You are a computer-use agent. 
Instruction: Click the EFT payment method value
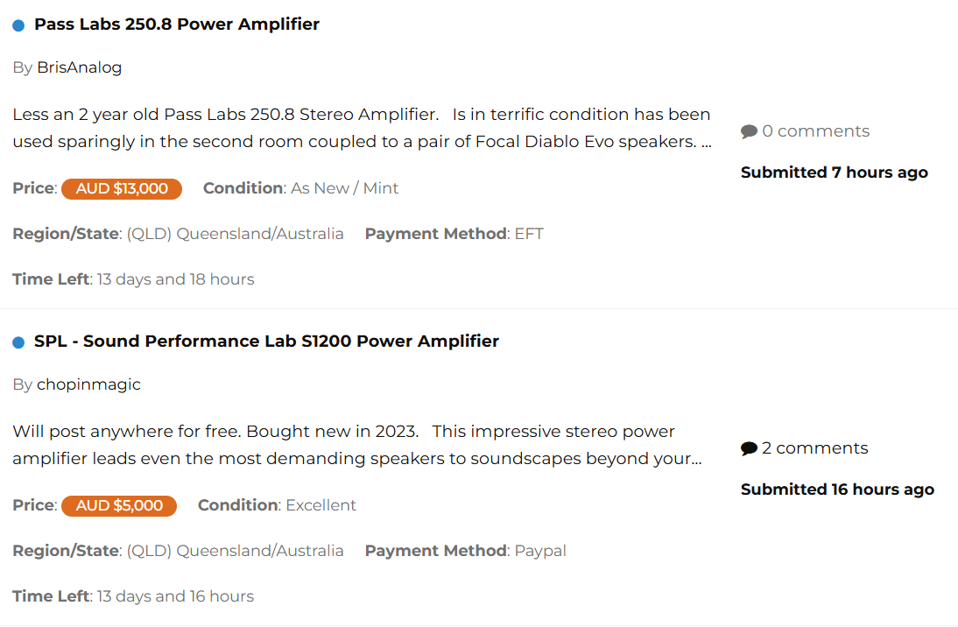[529, 234]
